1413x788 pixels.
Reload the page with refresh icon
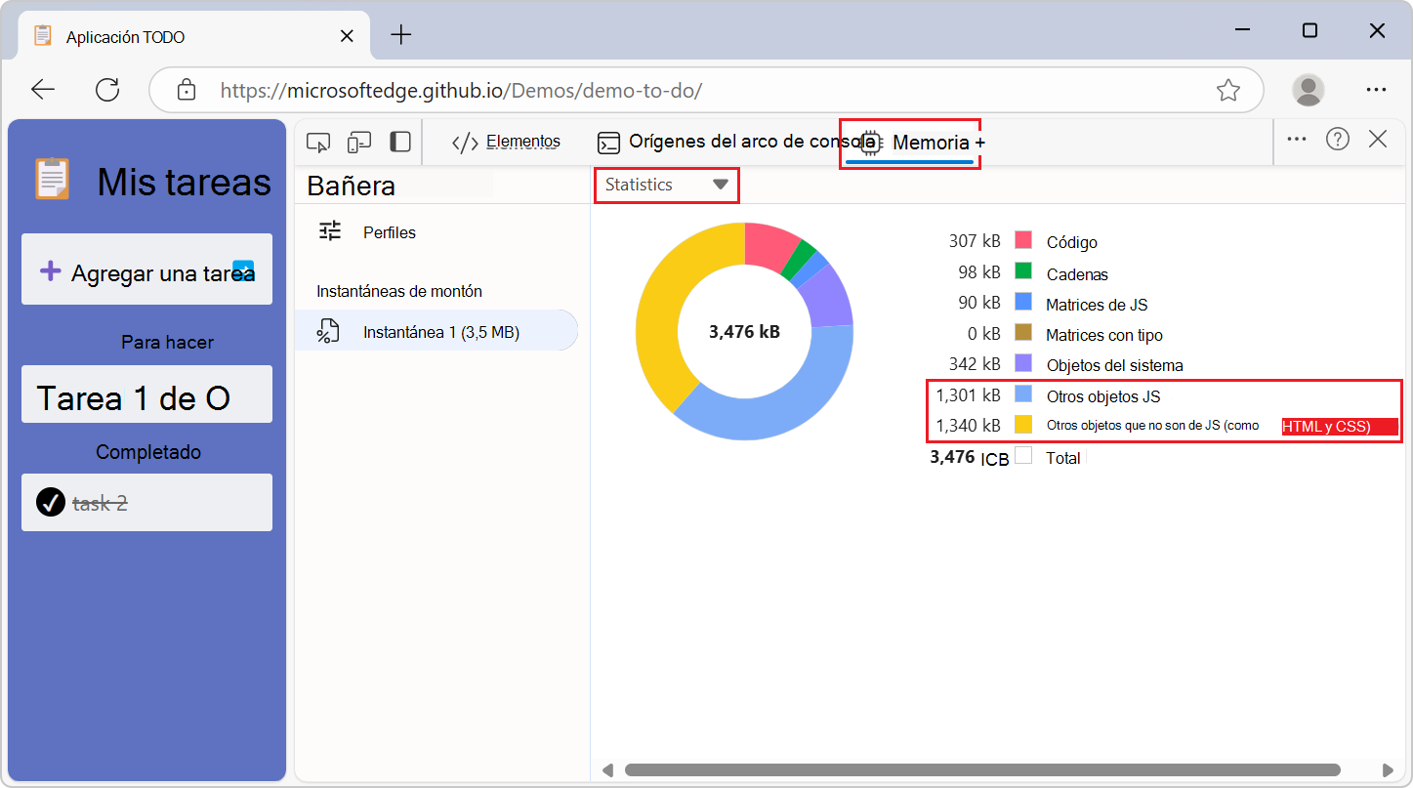[106, 90]
